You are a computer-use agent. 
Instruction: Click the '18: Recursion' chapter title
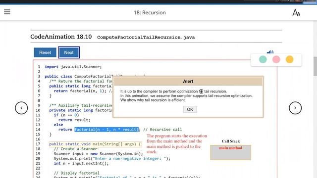click(150, 12)
